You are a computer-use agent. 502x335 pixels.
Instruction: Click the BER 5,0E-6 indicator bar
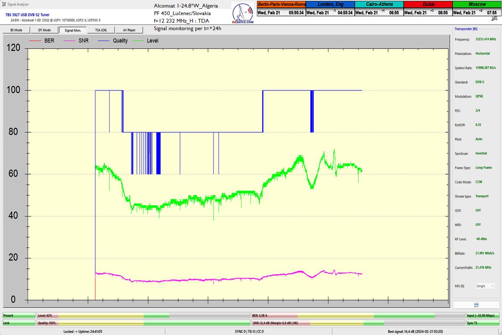[358, 315]
